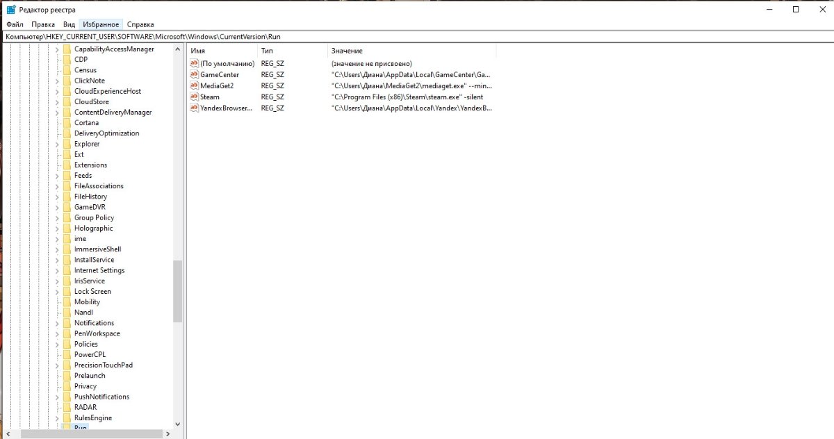The width and height of the screenshot is (834, 439).
Task: Minimize the Registry Editor window
Action: click(x=770, y=10)
